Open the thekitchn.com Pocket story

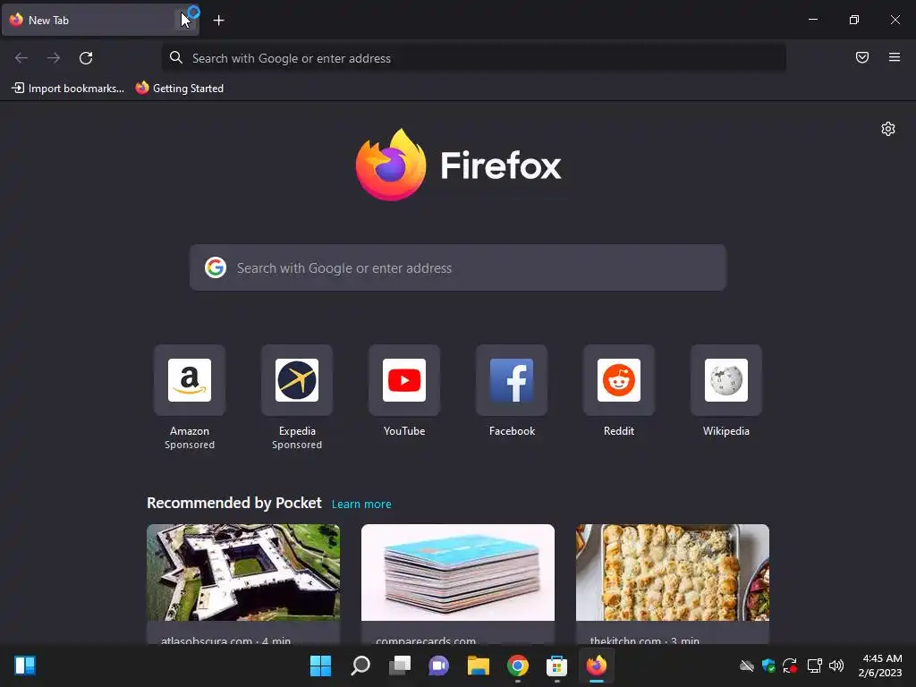[673, 584]
